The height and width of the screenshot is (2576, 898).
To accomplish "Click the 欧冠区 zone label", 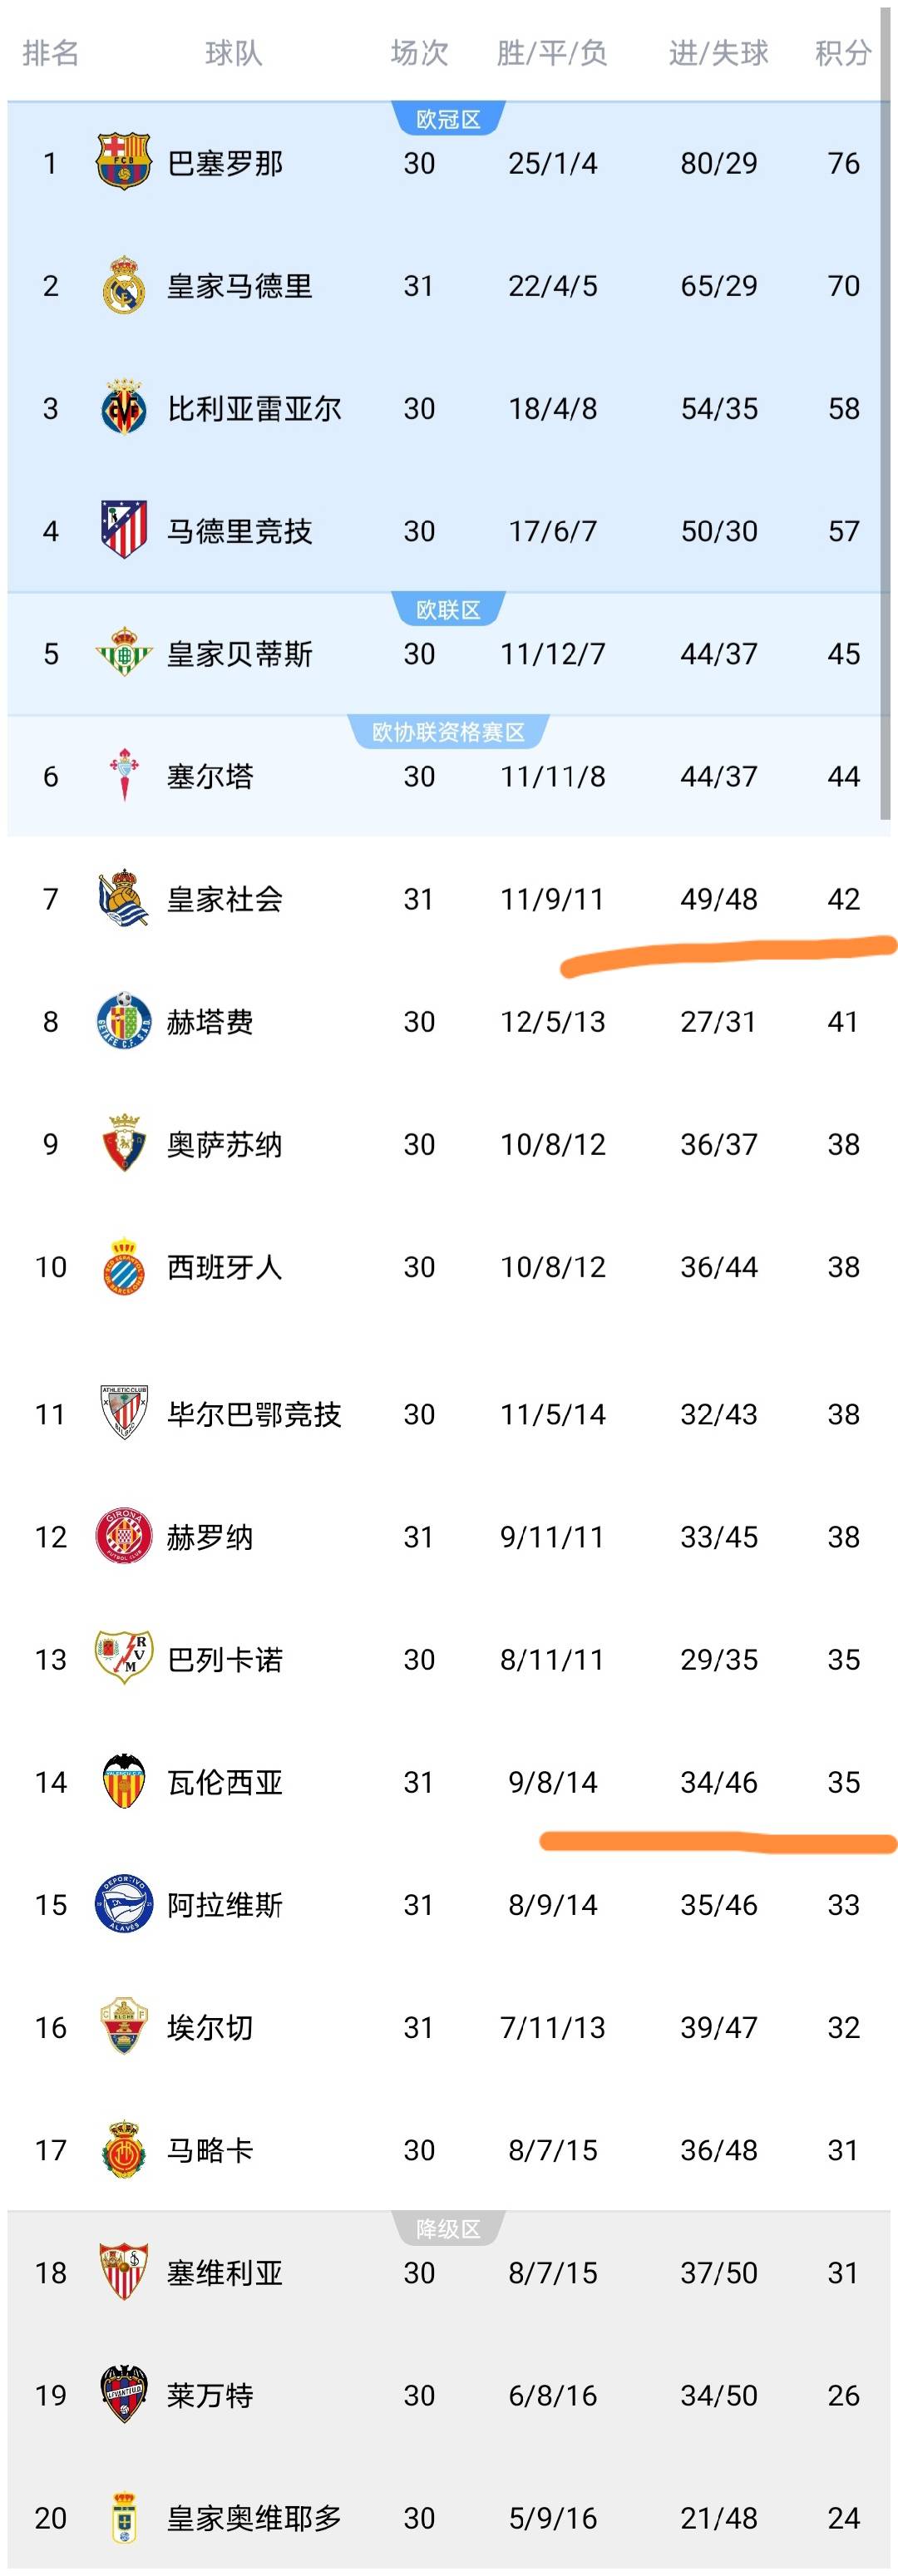I will coord(448,119).
